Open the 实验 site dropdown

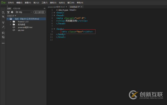24,12
